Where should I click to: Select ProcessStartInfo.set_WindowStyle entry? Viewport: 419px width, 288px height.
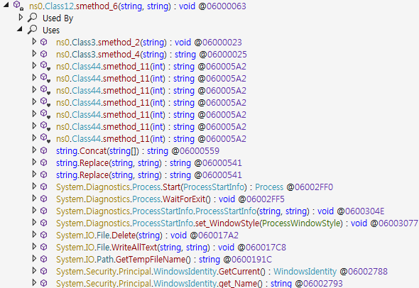[237, 223]
